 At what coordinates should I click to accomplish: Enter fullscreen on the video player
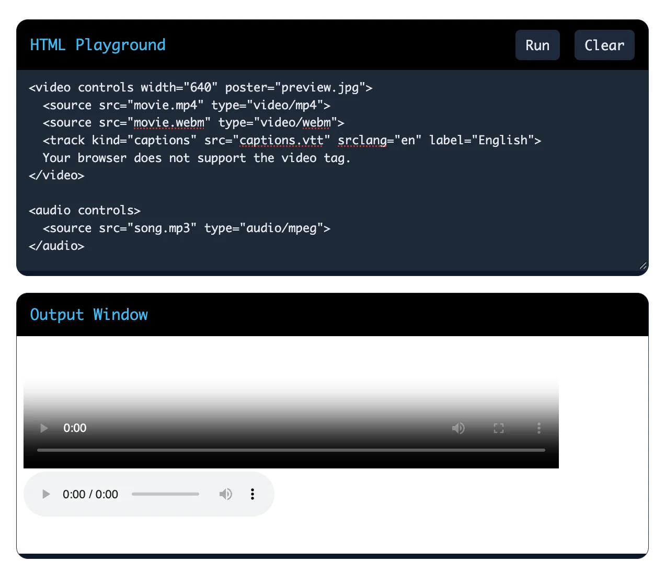click(x=499, y=428)
